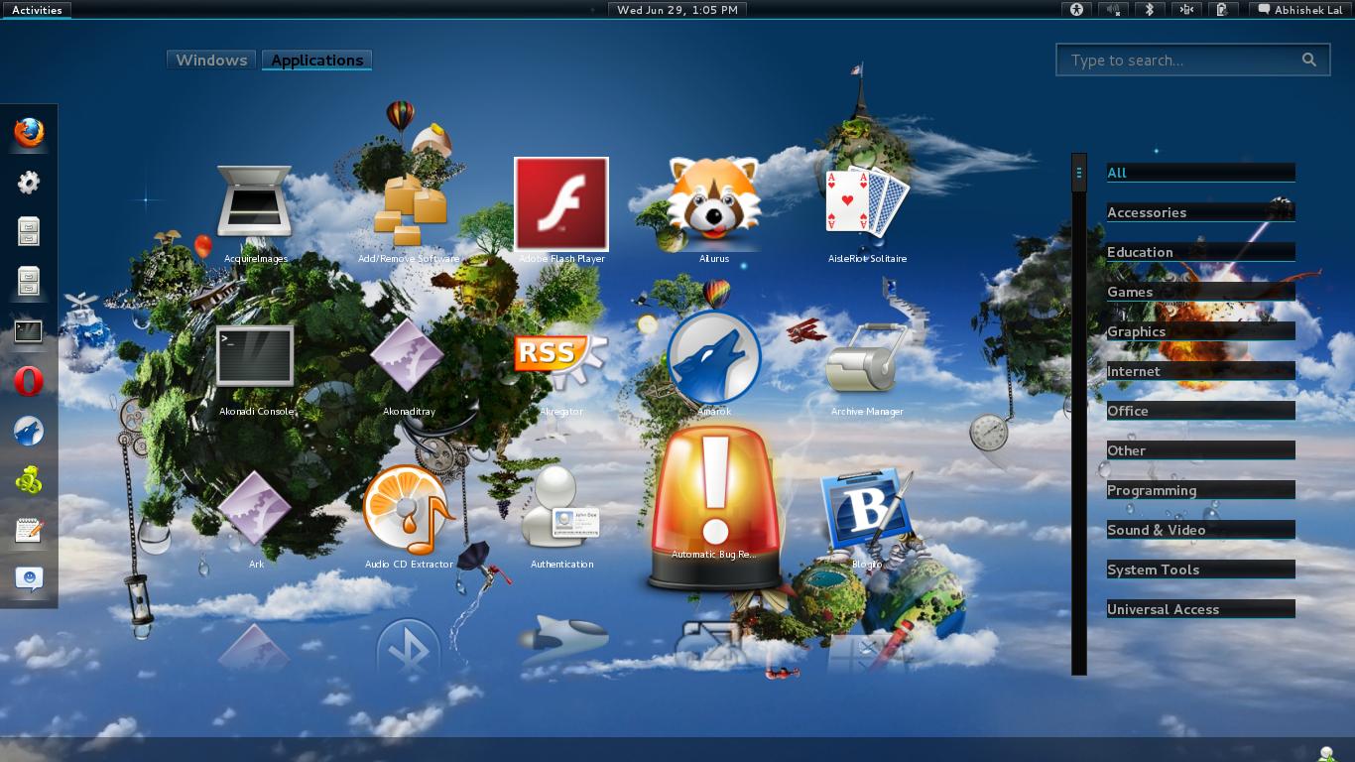Open the message tray icon at bottom right
This screenshot has width=1355, height=762.
(1326, 753)
